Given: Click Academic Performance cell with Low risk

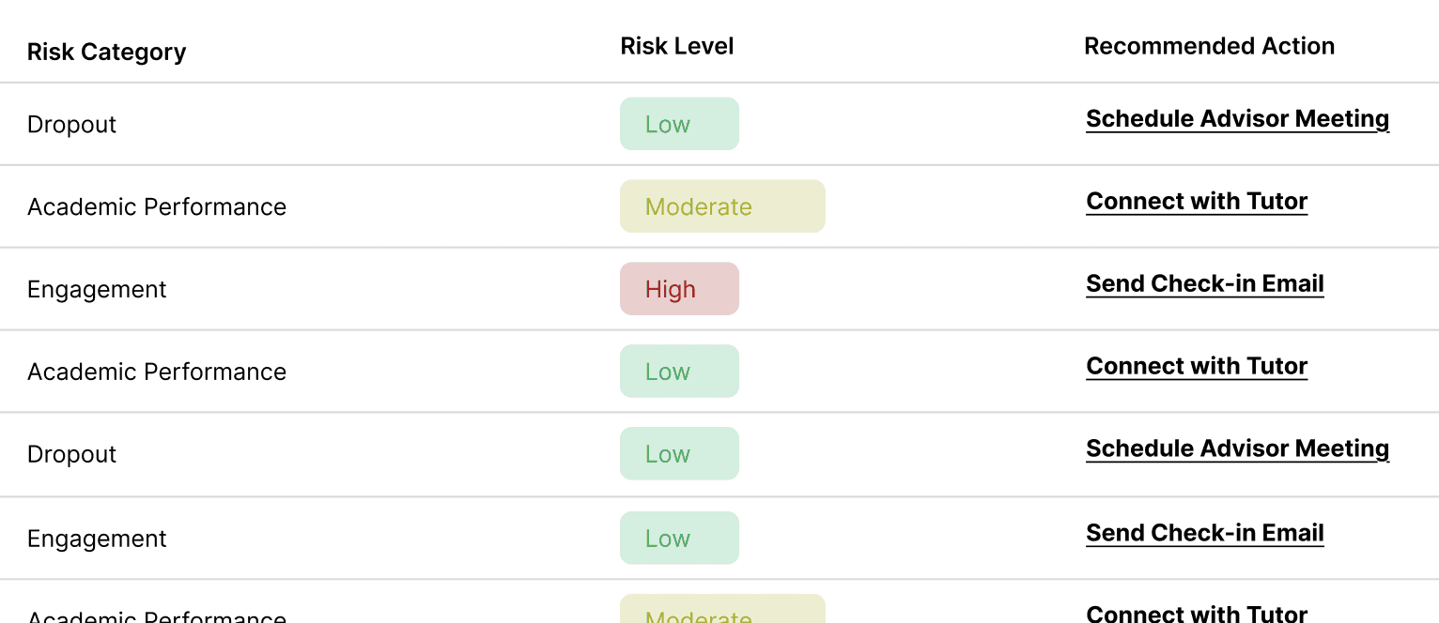Looking at the screenshot, I should pos(157,372).
